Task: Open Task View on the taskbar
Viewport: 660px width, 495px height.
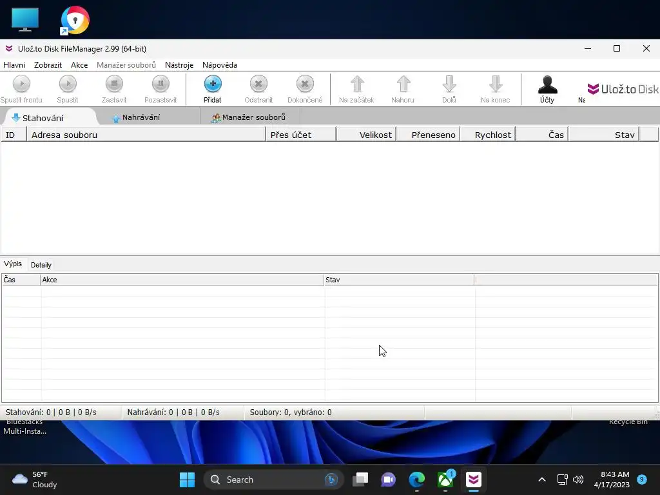Action: [x=360, y=480]
